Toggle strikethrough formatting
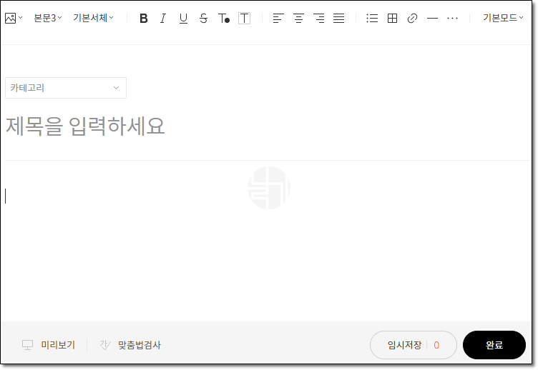 (203, 18)
